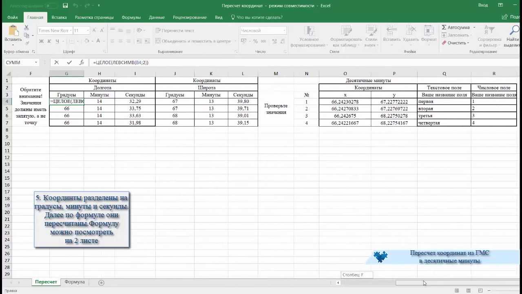Click the Cut scissors icon
Viewport: 522px width, 294px height.
(x=27, y=28)
